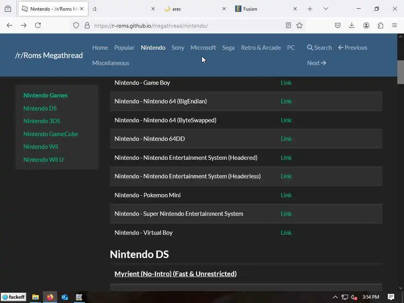Open Link for Virtual Boy
The image size is (404, 303).
coord(286,232)
